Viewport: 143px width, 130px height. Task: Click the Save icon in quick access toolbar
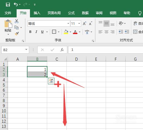coord(8,5)
